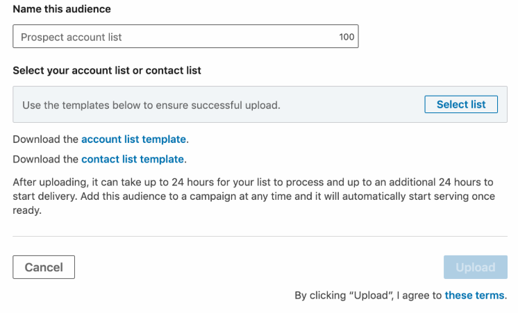Open the 'these terms' link

474,295
